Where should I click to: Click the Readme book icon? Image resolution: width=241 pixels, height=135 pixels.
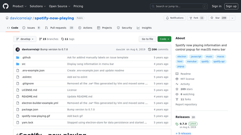tap(177, 74)
